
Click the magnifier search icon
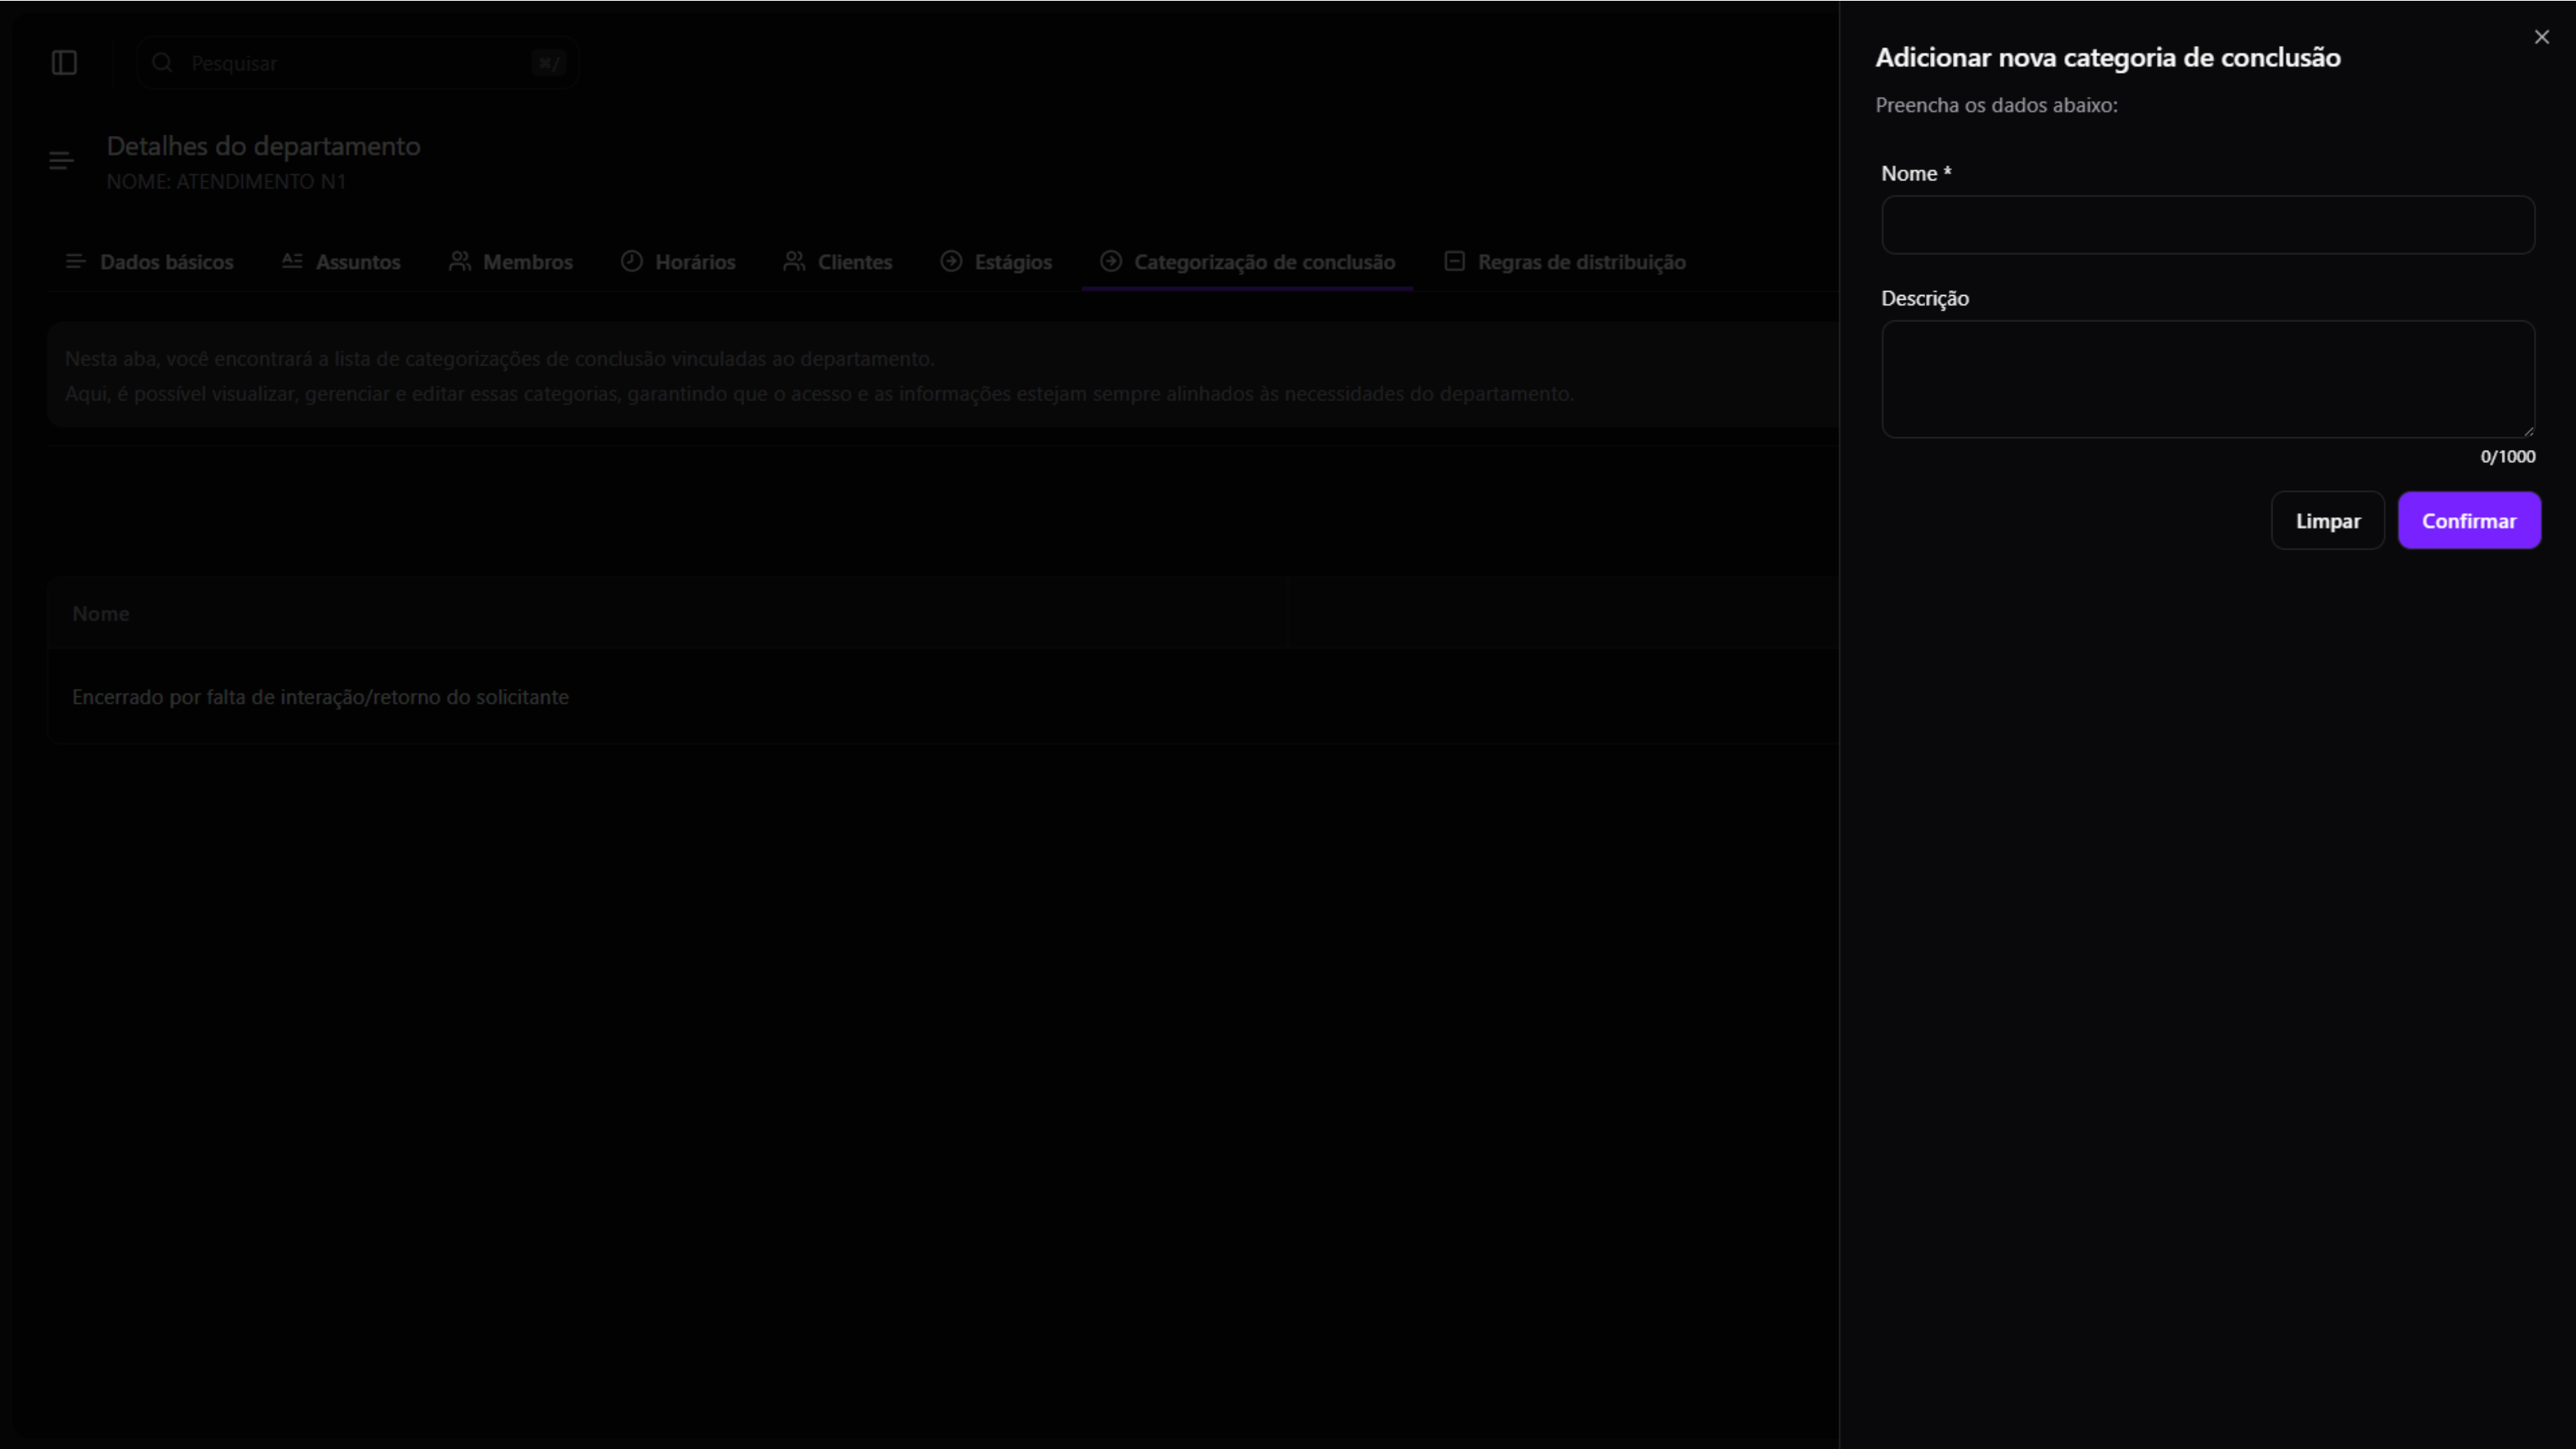click(162, 63)
